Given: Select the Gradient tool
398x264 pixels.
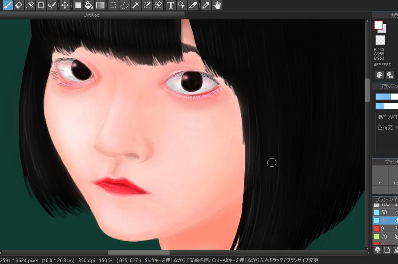Looking at the screenshot, I should pos(100,5).
